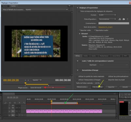131x122 pixels.
Task: Collapse Incrustation d'image section
Action: 78,70
